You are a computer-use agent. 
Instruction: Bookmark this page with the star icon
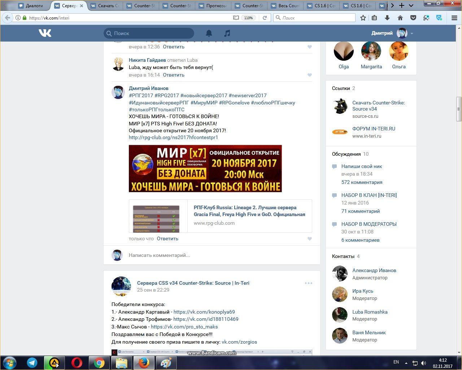pos(363,18)
